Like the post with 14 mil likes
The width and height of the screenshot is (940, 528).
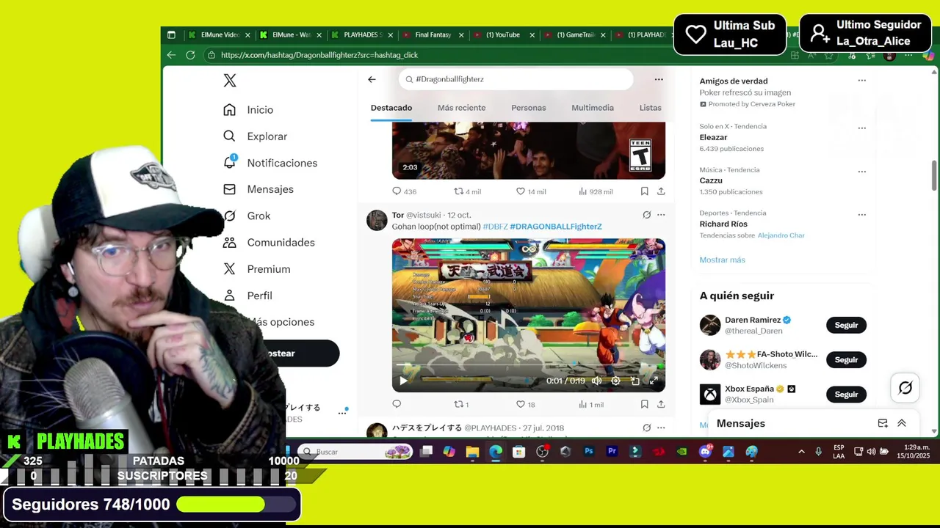point(530,191)
